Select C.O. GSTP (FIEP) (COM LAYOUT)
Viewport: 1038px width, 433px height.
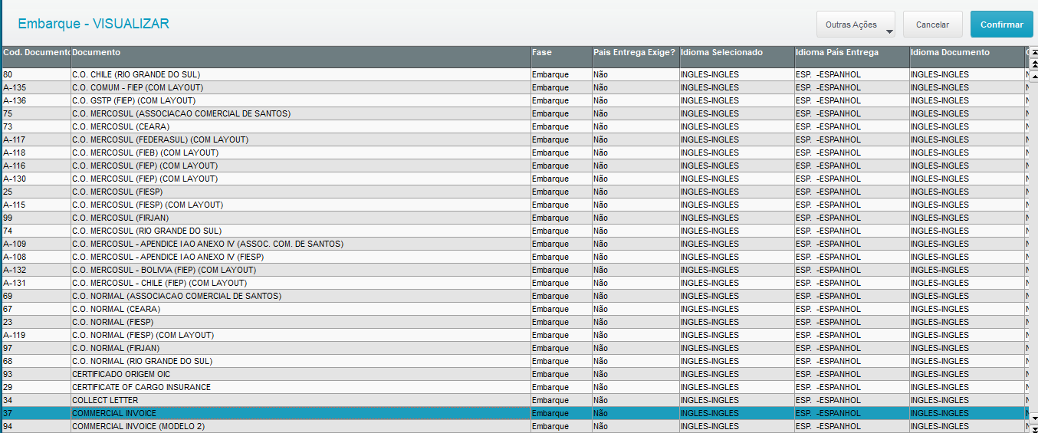514,100
